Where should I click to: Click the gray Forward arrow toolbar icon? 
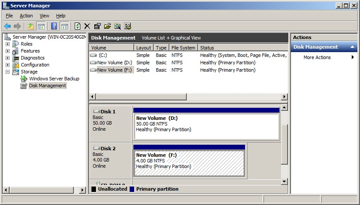click(x=17, y=26)
